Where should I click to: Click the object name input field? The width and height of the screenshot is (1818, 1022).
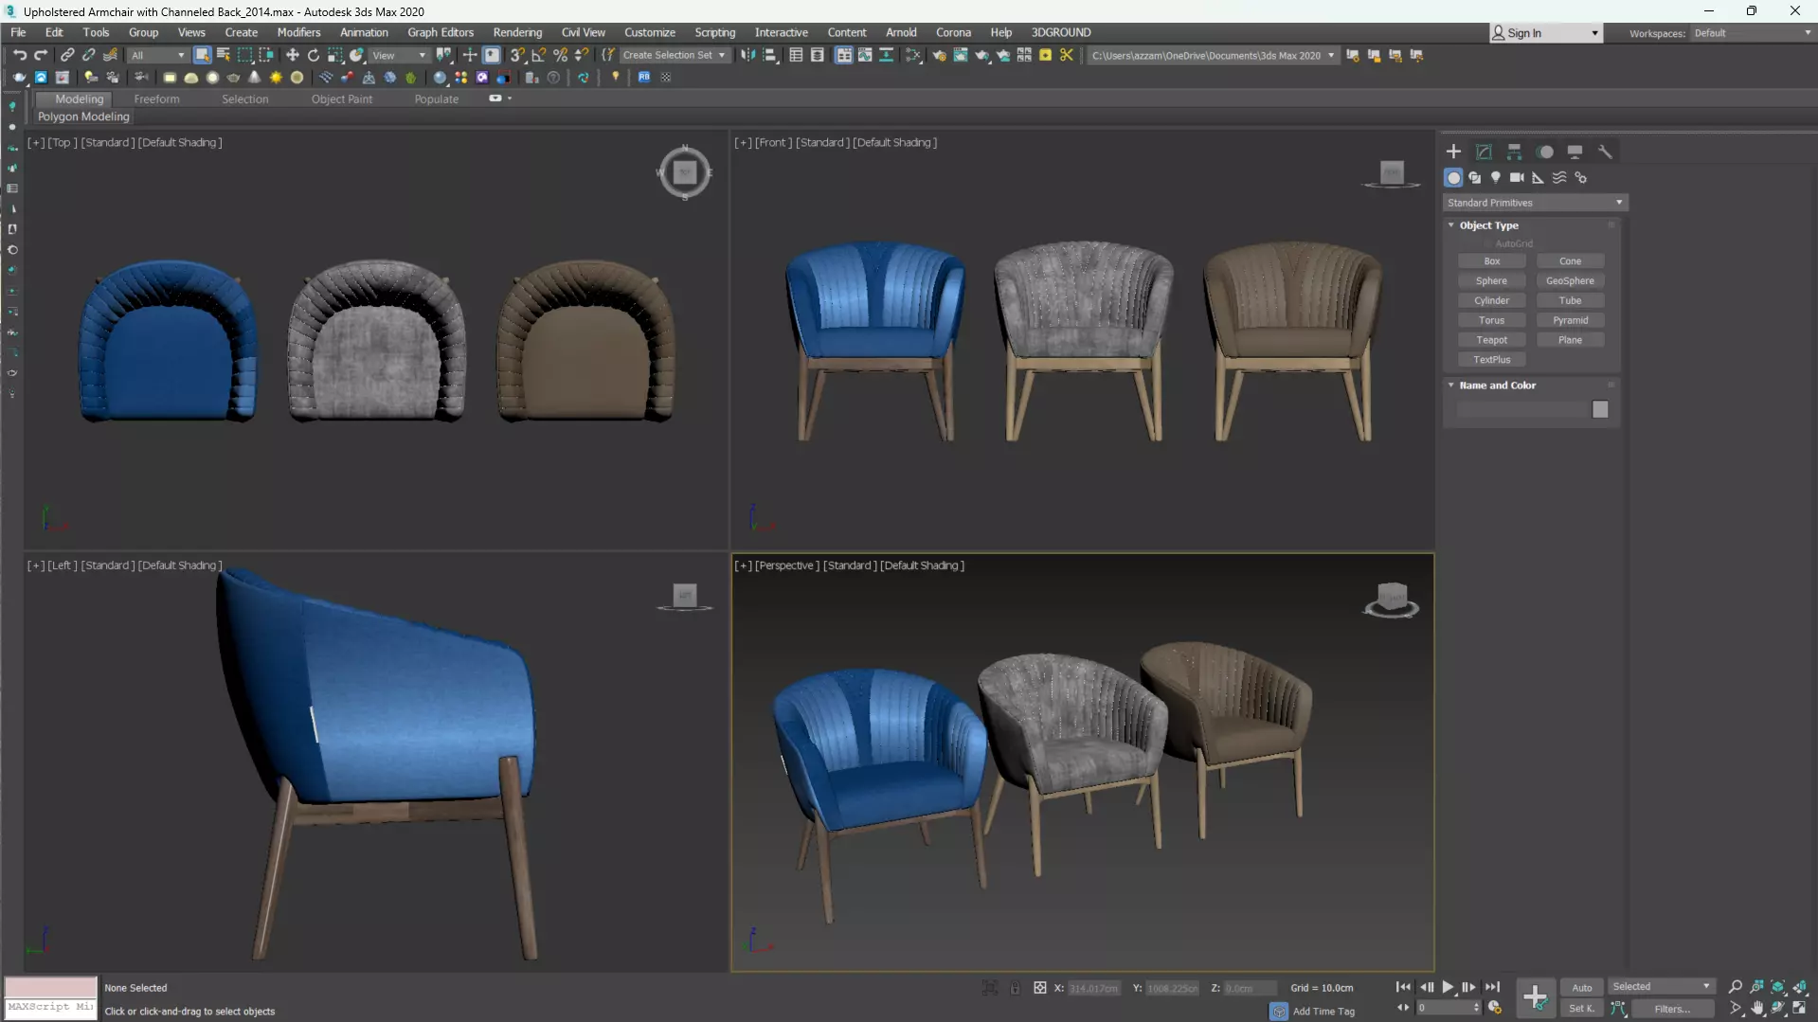coord(1521,410)
